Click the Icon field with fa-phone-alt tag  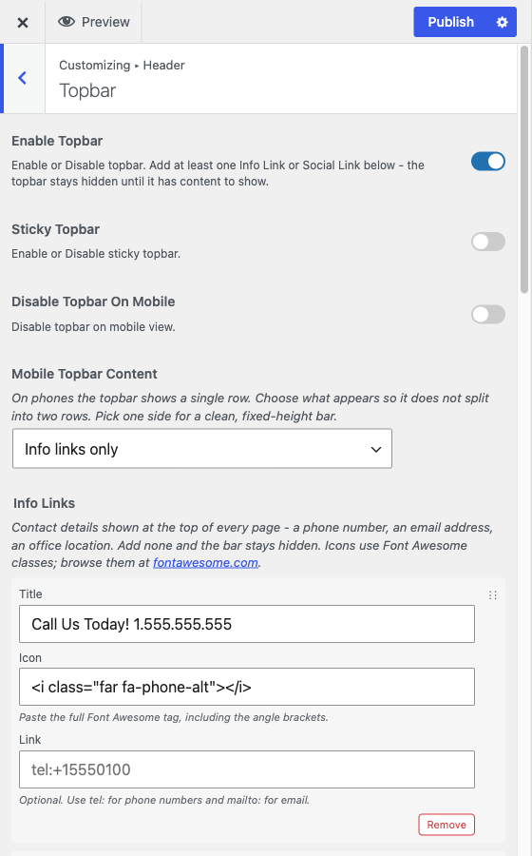(x=247, y=687)
